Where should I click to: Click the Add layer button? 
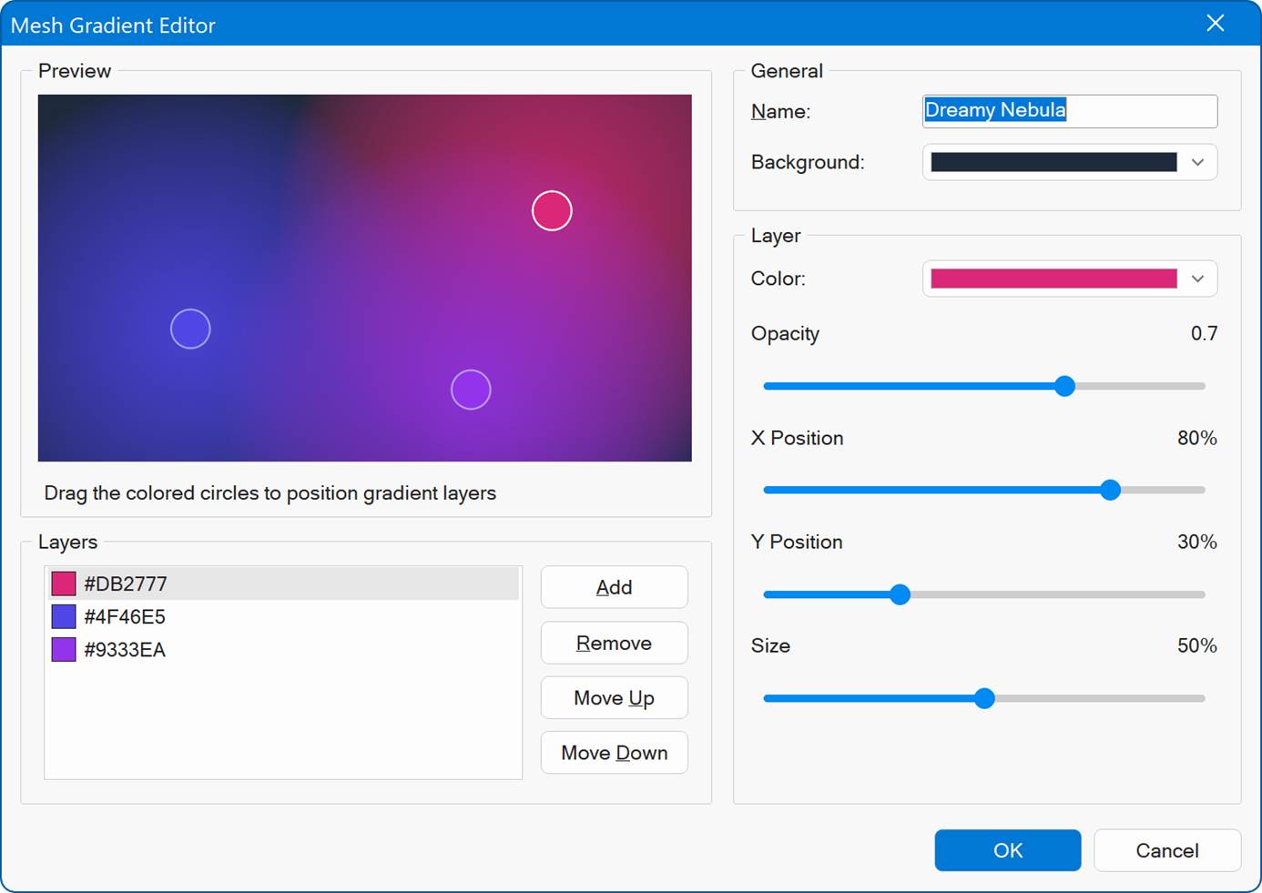click(614, 587)
